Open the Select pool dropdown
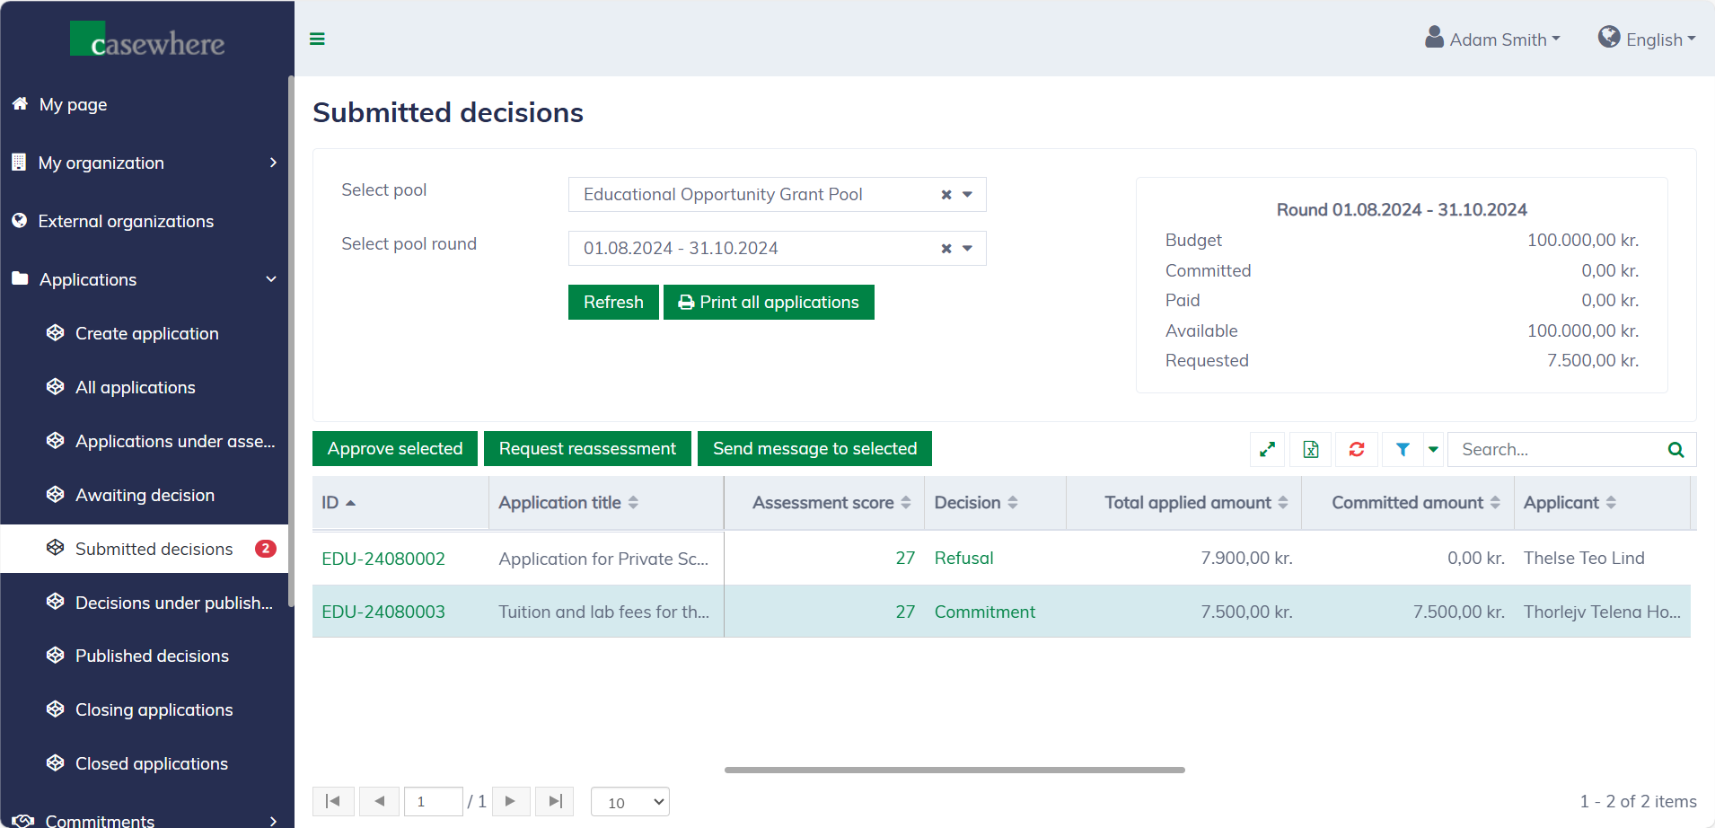 click(x=968, y=195)
